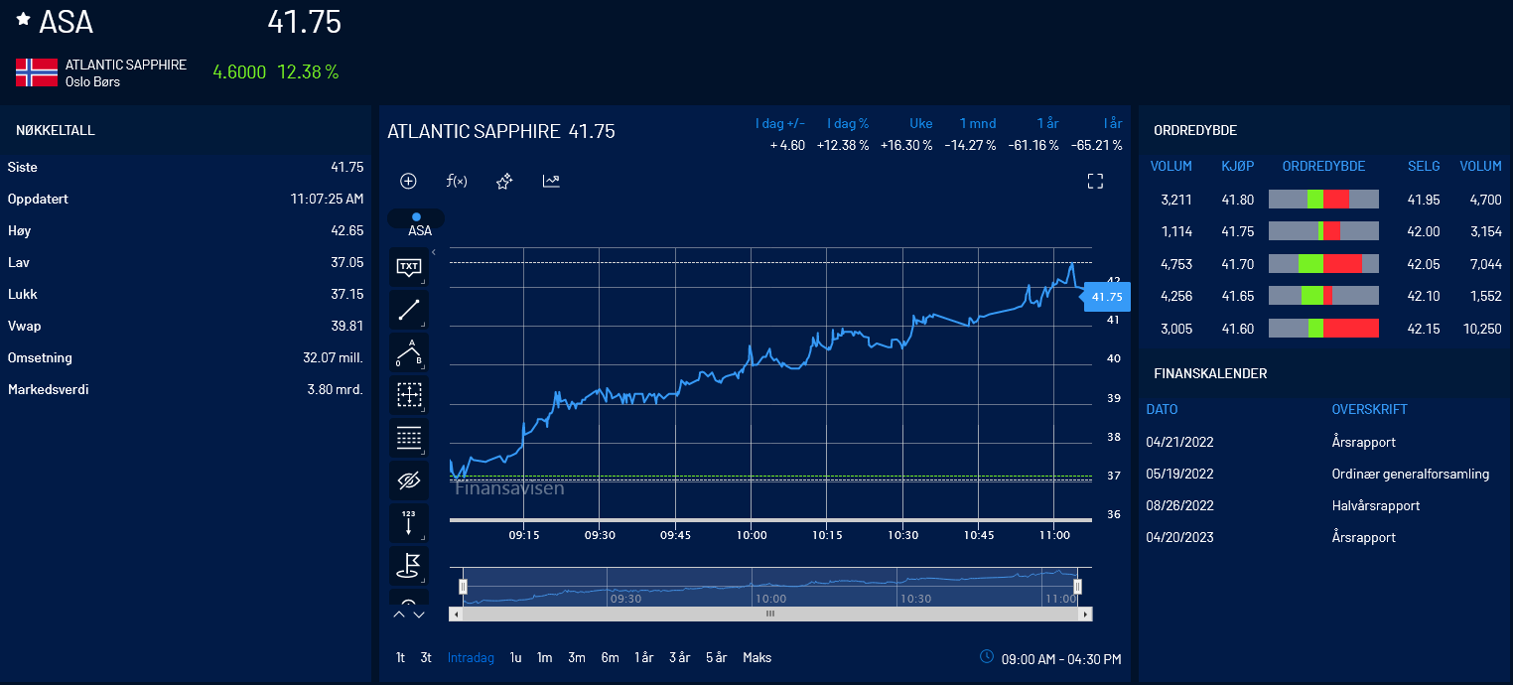Click Ordinær generalforsamling calendar entry
1513x685 pixels.
pyautogui.click(x=1411, y=474)
